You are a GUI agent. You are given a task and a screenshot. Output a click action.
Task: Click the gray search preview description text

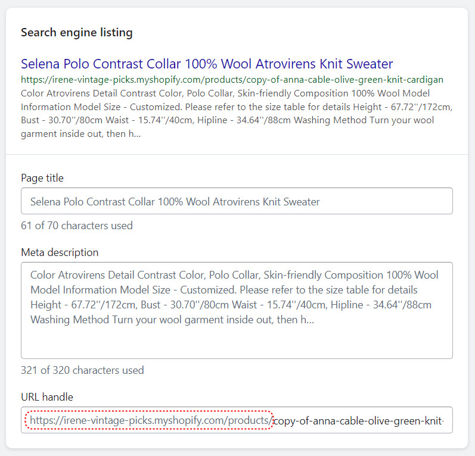pyautogui.click(x=237, y=114)
